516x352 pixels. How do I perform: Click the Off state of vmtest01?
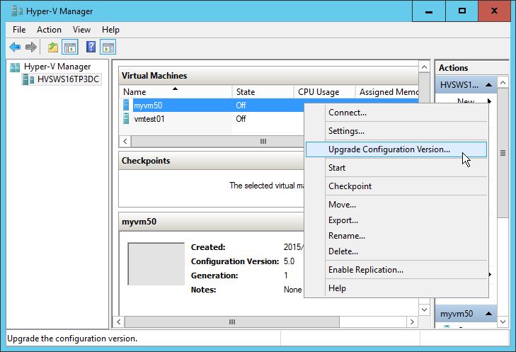(x=241, y=119)
